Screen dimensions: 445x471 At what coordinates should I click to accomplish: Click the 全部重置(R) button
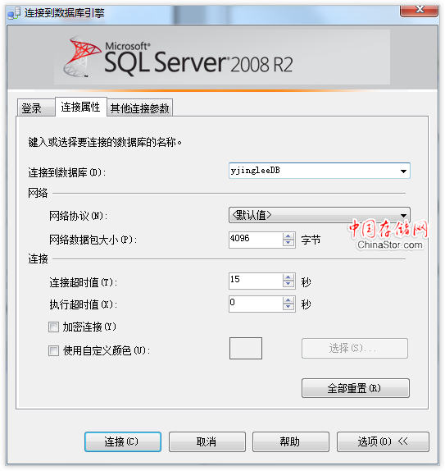click(356, 388)
